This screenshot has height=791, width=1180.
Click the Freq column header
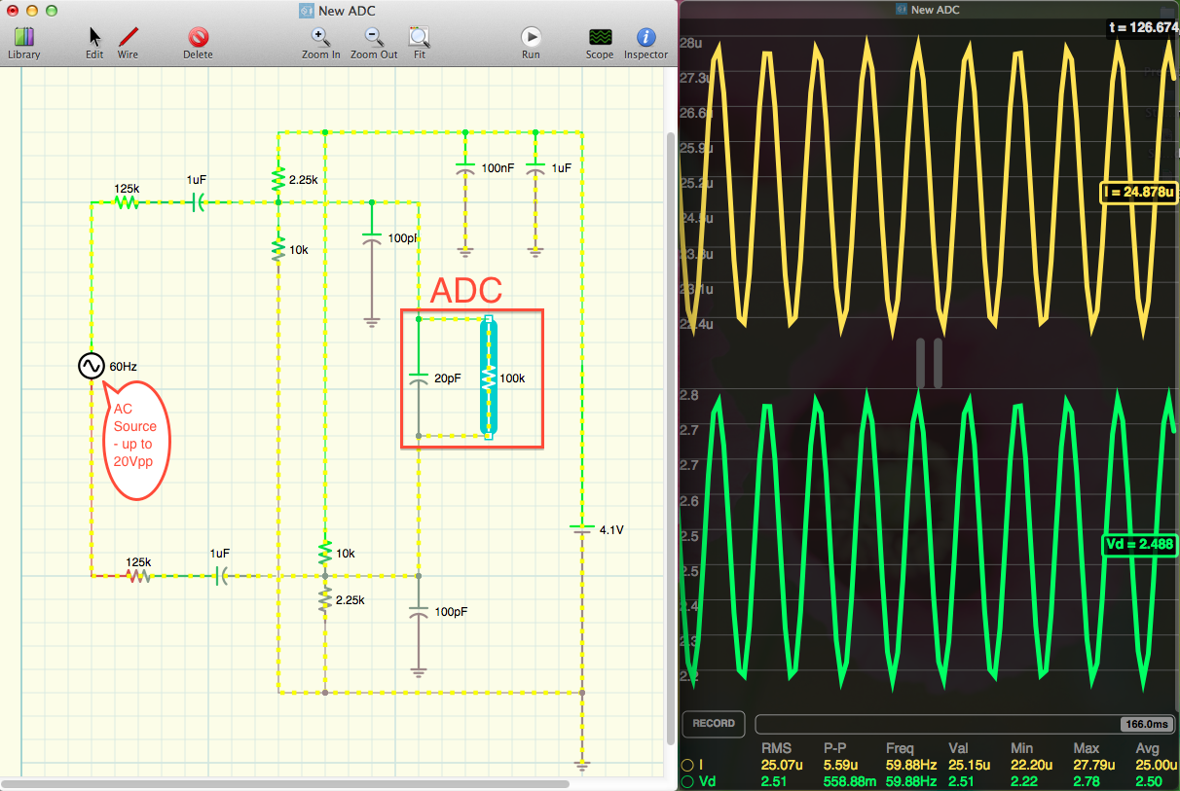(901, 748)
